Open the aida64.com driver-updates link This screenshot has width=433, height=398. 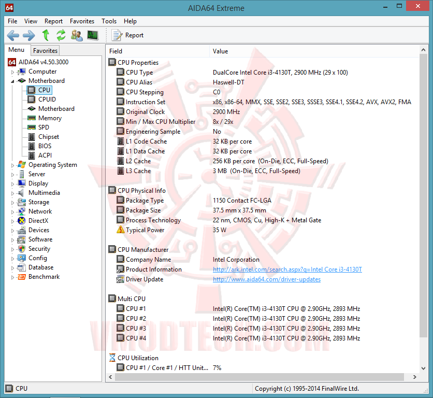click(x=267, y=279)
